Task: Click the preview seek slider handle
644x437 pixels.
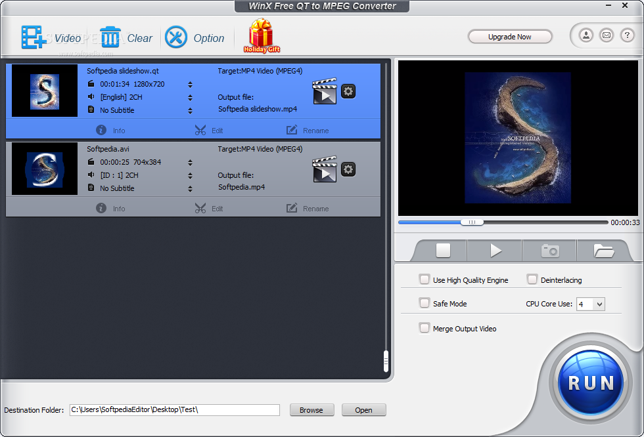Action: point(472,222)
